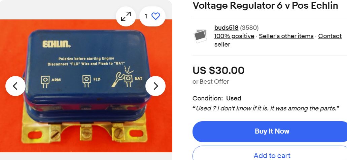View the 100% positive feedback link
This screenshot has height=160, width=347.
[x=234, y=36]
